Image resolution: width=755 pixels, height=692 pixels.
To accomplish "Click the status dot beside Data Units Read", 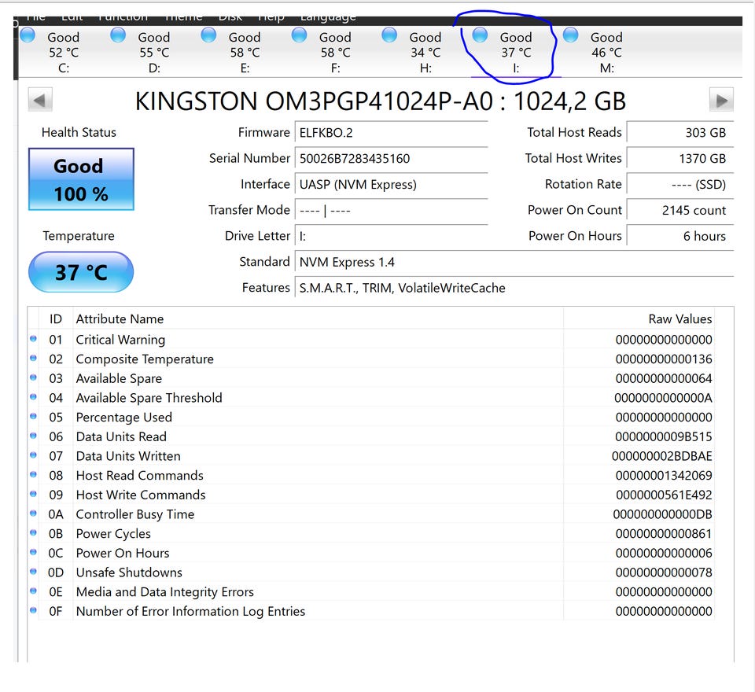I will (x=33, y=436).
